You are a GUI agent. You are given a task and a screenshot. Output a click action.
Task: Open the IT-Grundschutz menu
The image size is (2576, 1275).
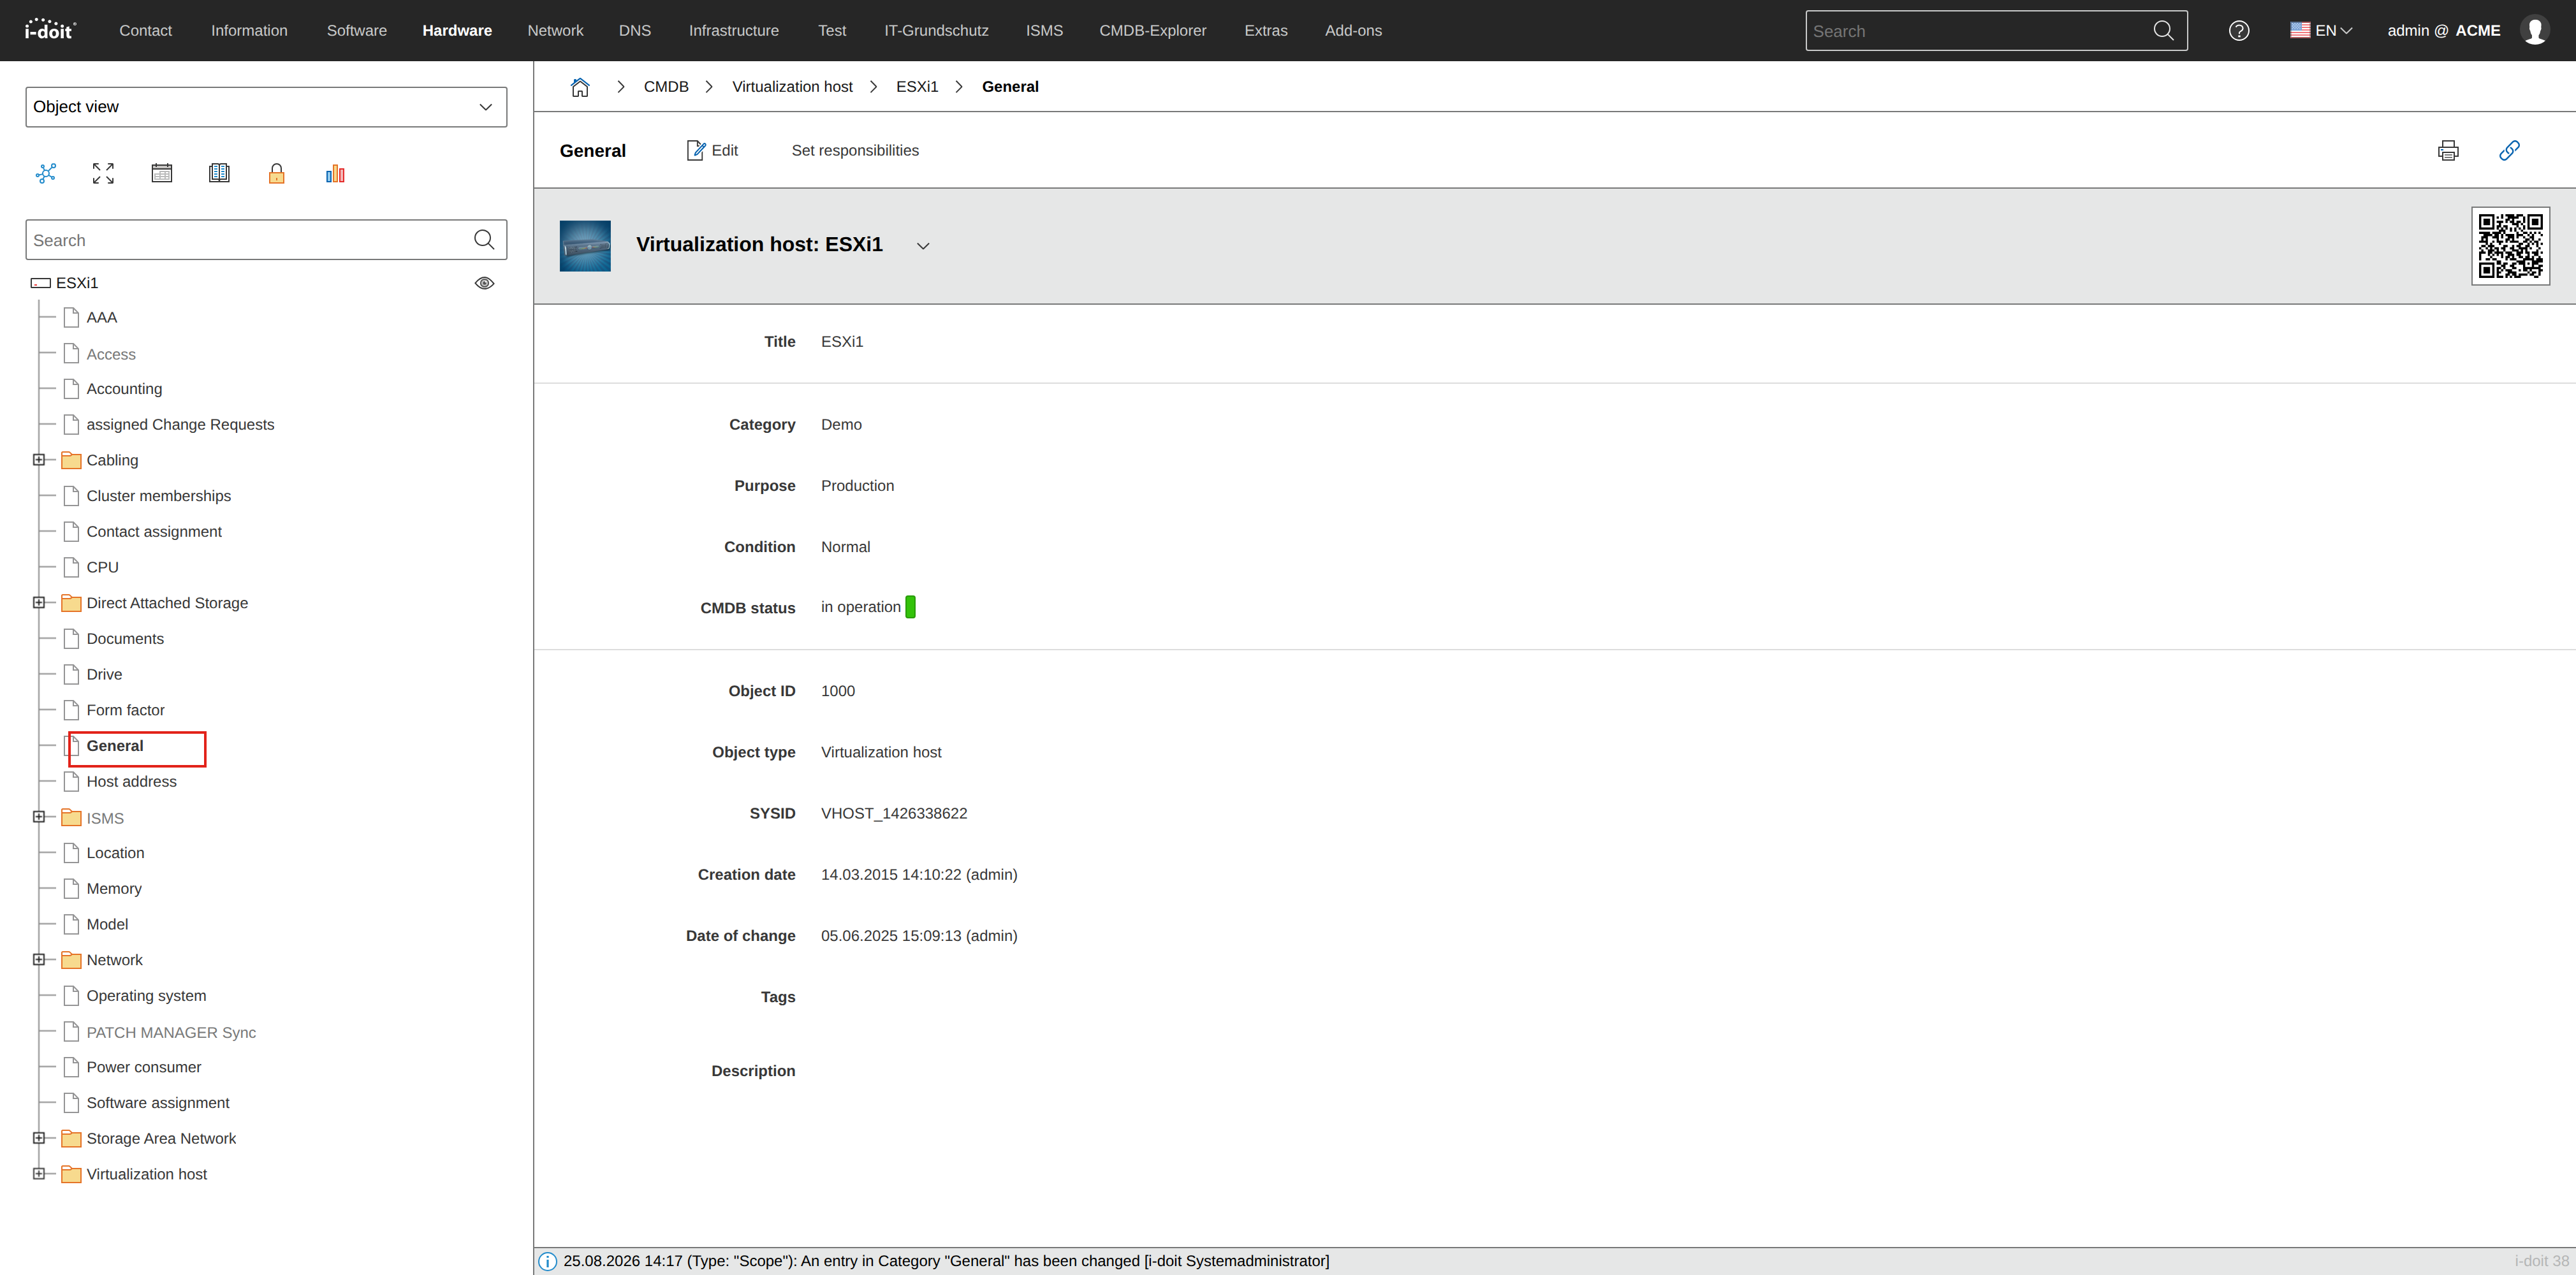click(936, 31)
